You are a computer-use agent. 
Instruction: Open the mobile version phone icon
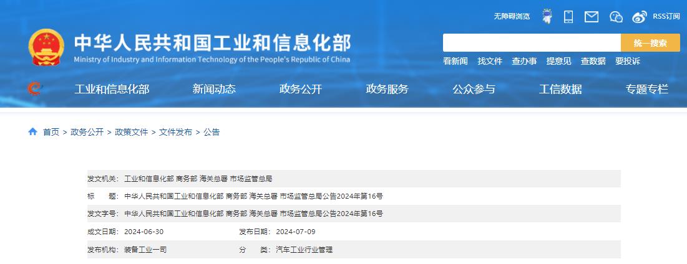point(568,17)
